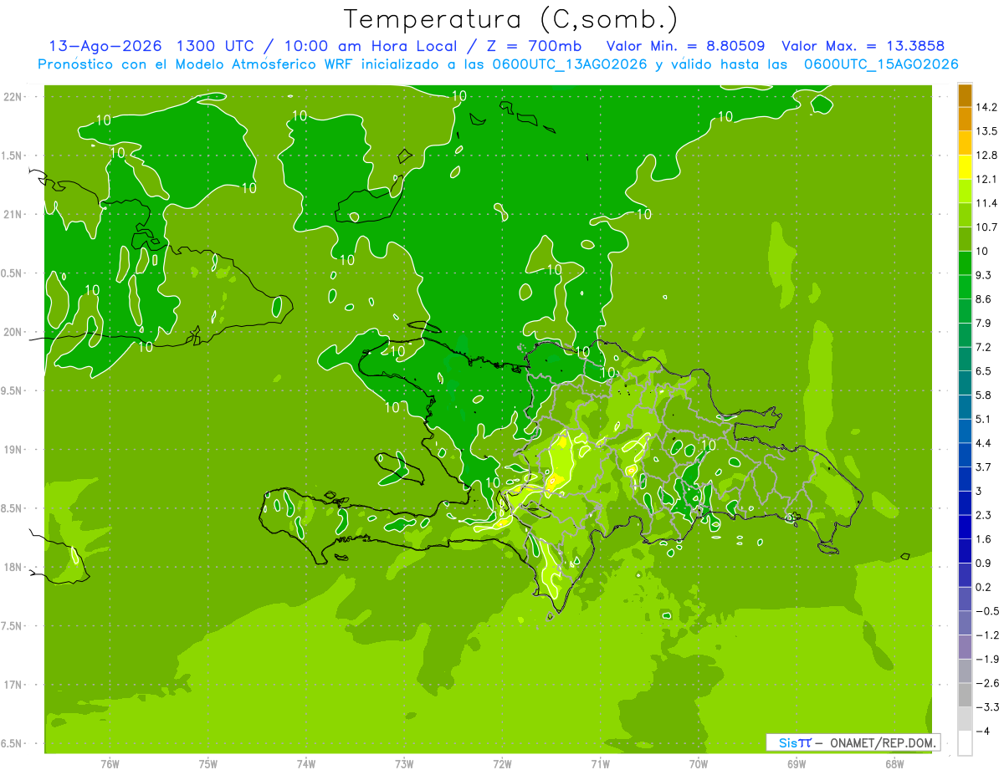Click the '7.5N' latitude axis label
Viewport: 1004px width, 775px height.
tap(13, 626)
